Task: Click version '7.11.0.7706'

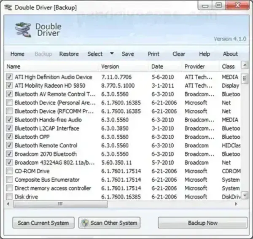Action: pyautogui.click(x=116, y=77)
